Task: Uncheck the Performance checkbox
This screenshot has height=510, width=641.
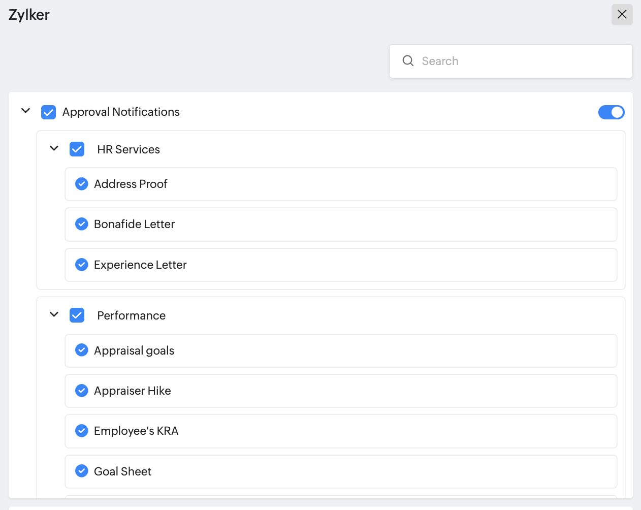Action: pyautogui.click(x=77, y=315)
